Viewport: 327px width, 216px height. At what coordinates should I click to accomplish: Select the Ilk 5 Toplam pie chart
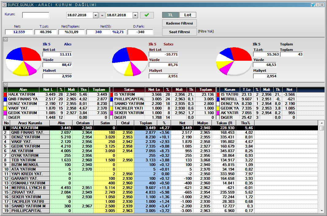234,61
